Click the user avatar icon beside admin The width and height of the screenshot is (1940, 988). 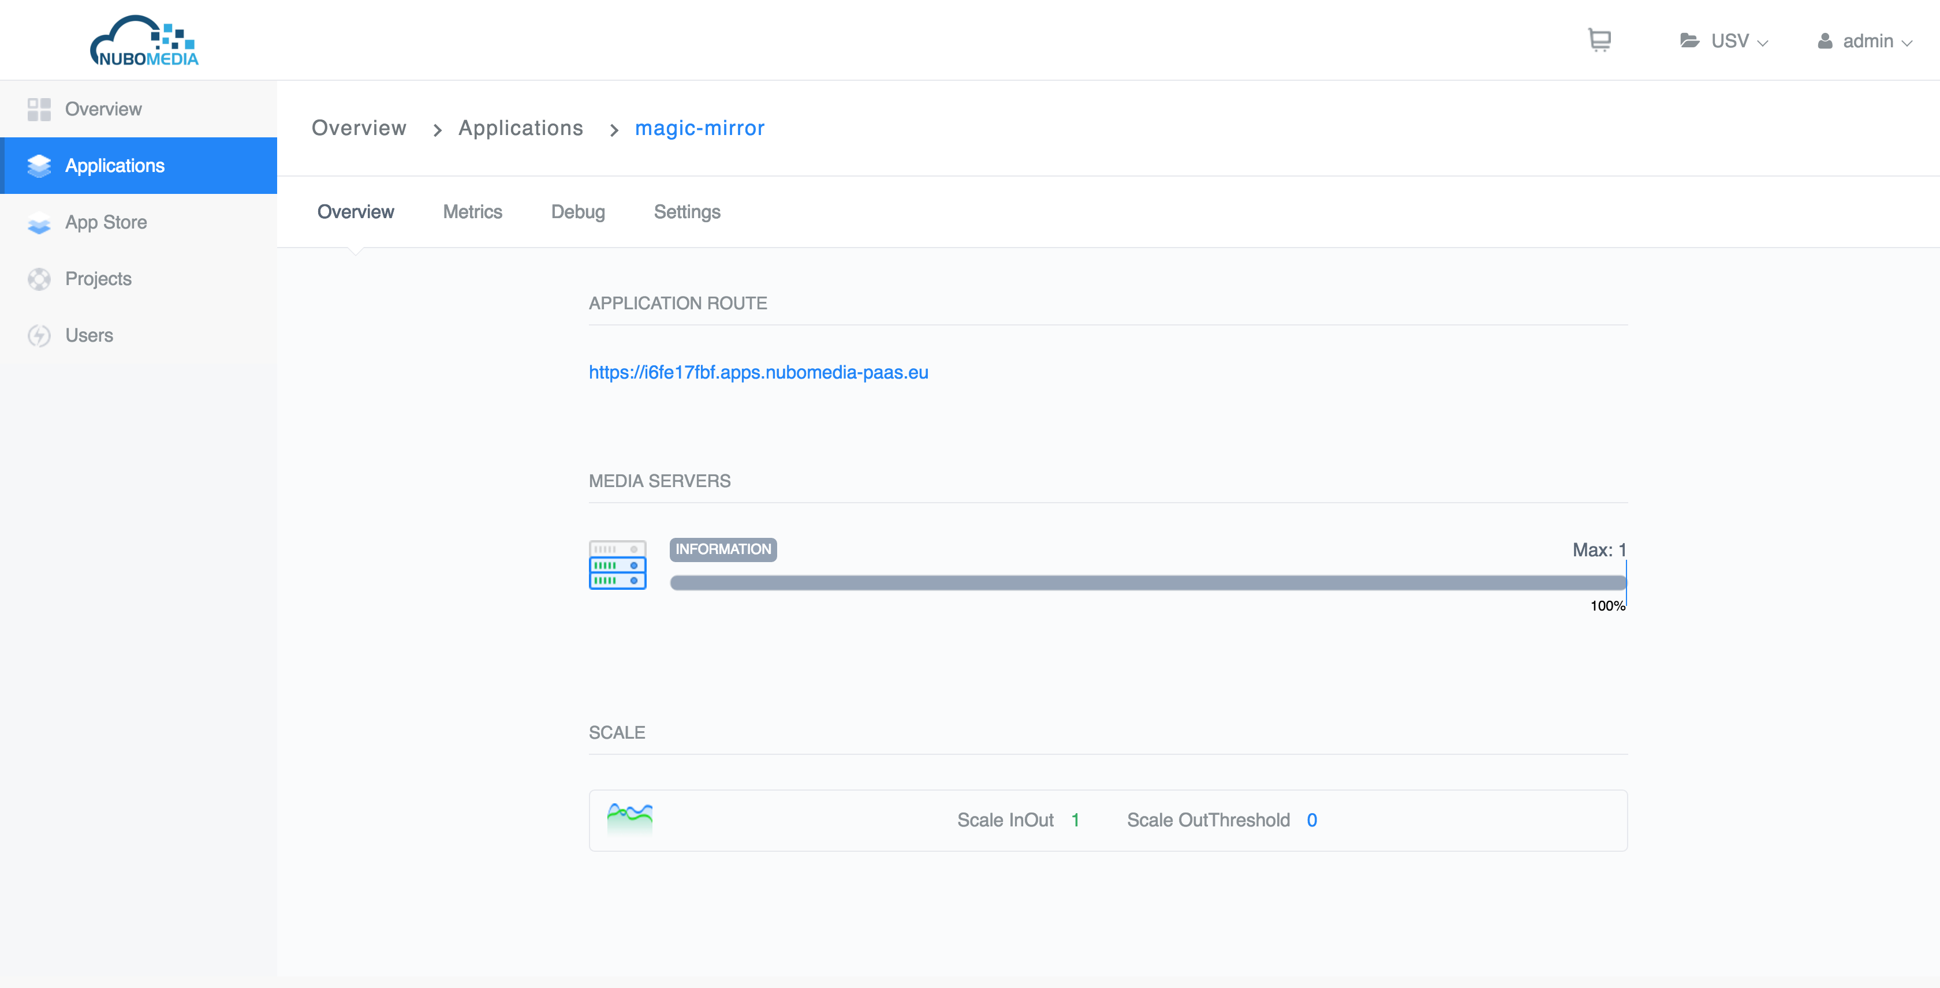tap(1825, 40)
